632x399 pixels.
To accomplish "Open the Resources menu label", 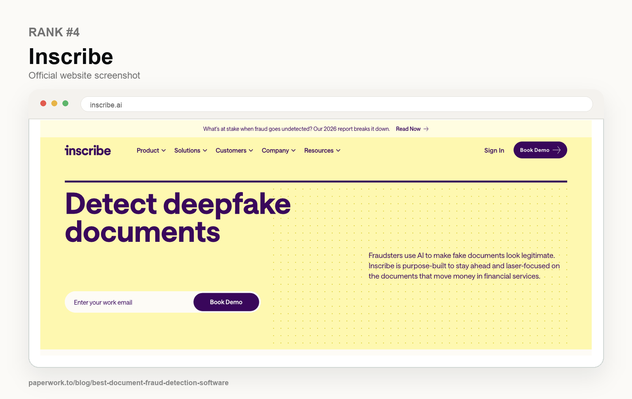I will coord(319,151).
